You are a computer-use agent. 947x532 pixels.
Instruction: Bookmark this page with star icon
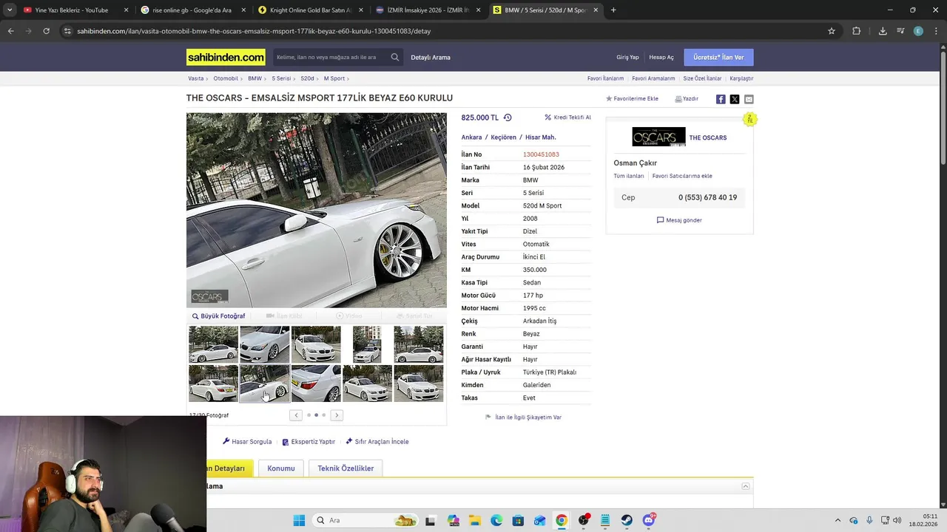(832, 31)
